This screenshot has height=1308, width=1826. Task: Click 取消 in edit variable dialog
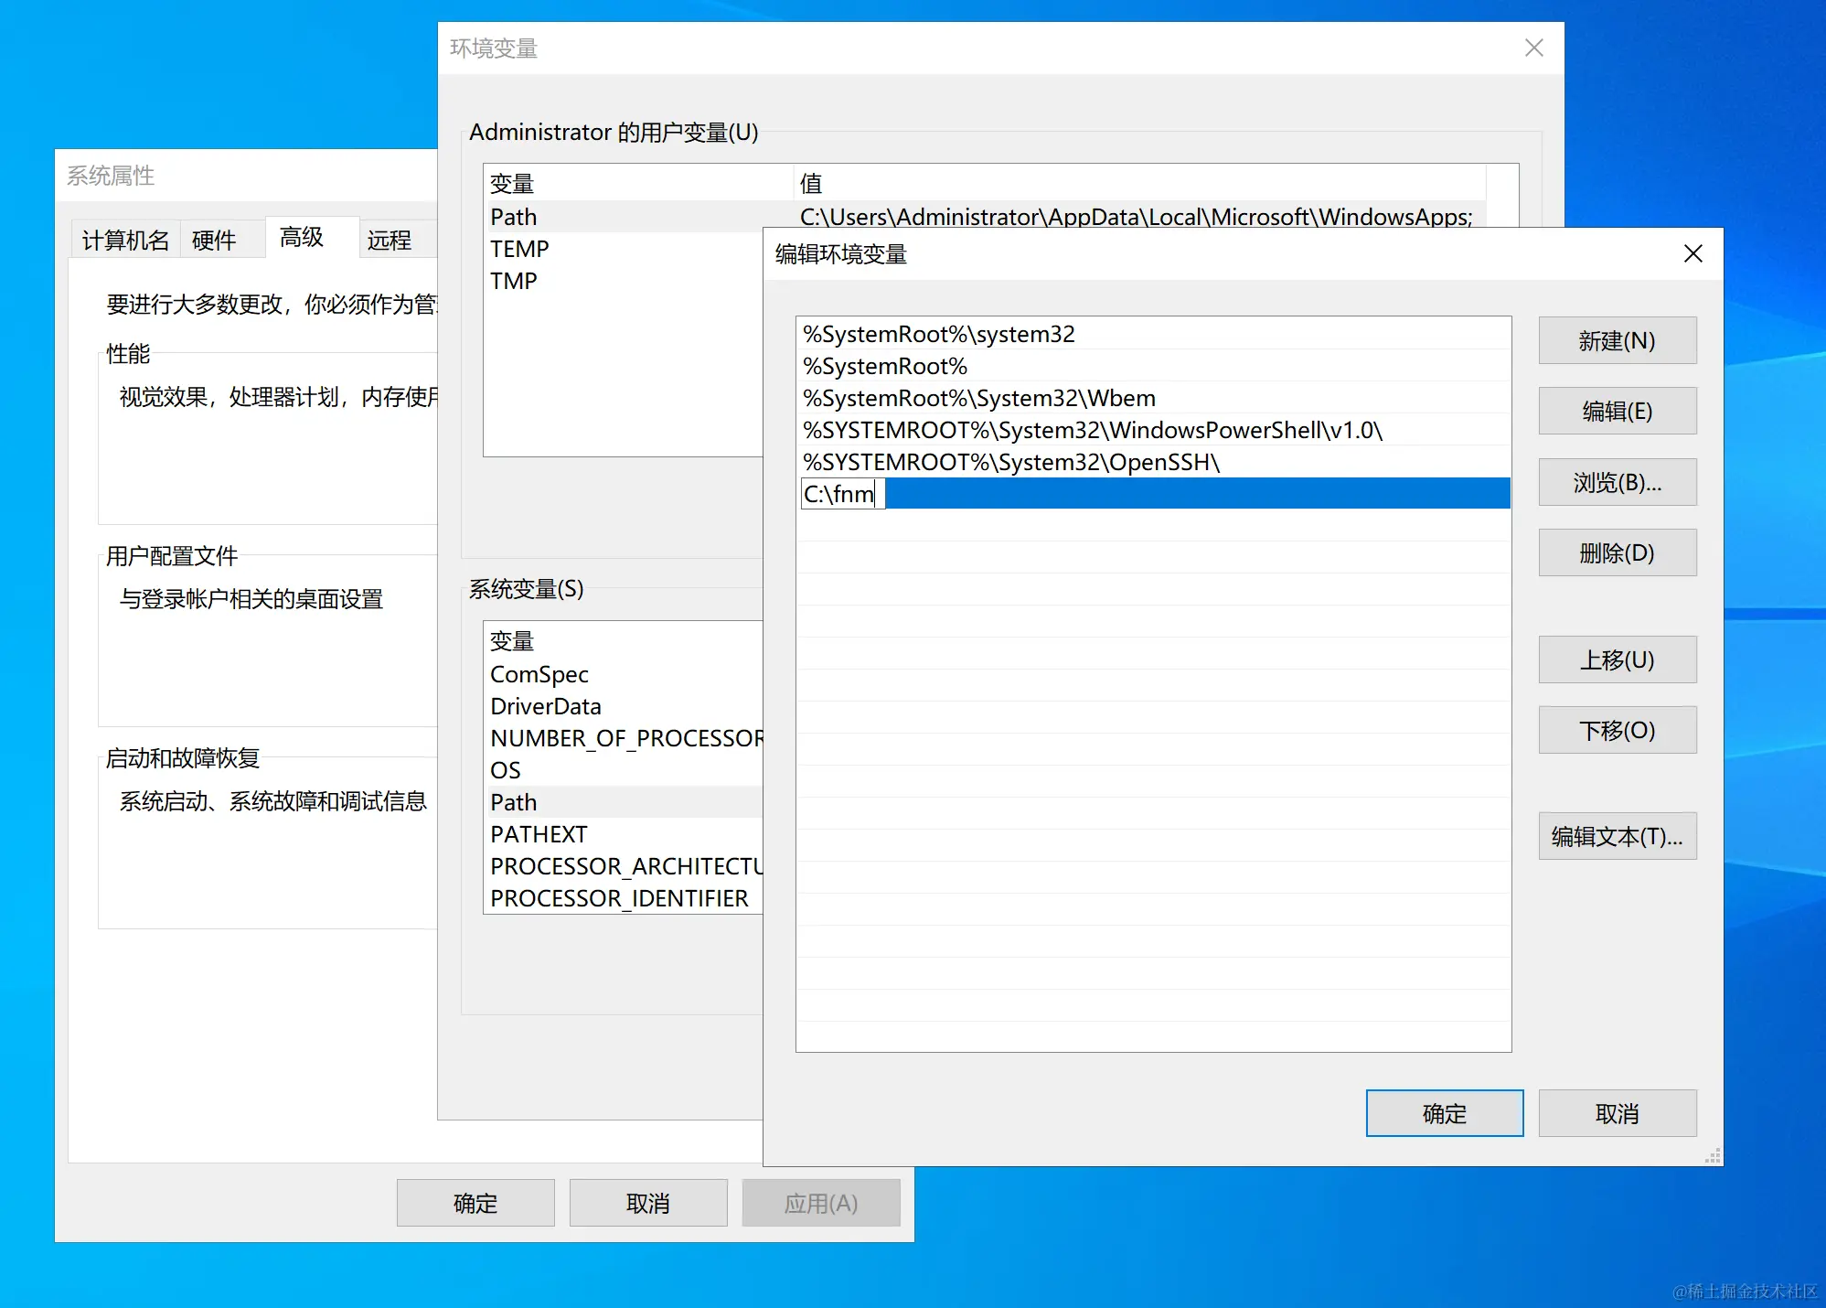click(x=1617, y=1113)
